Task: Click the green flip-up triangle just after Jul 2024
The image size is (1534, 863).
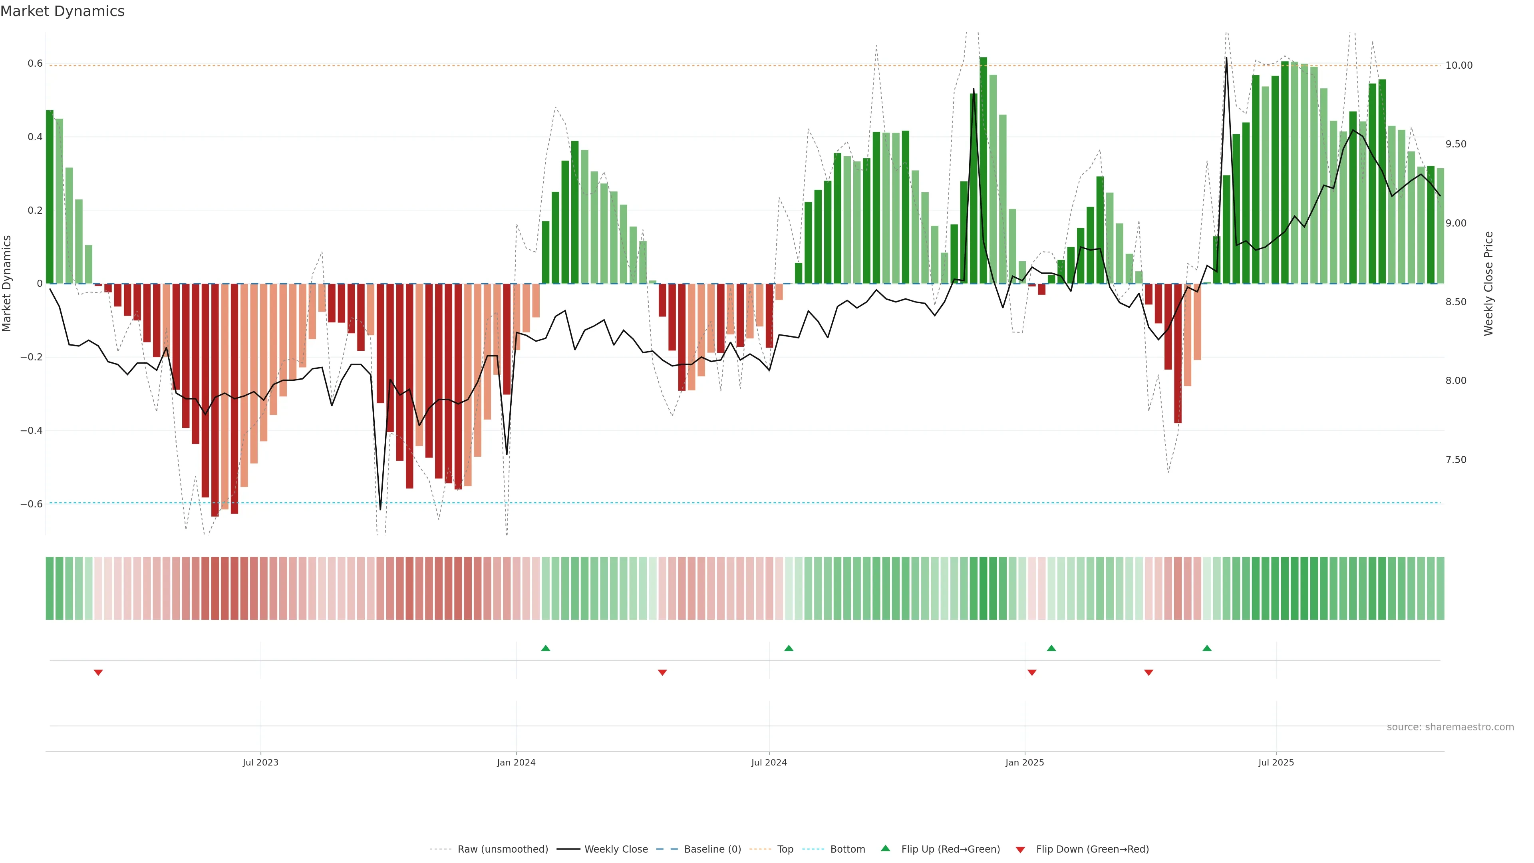Action: point(789,648)
